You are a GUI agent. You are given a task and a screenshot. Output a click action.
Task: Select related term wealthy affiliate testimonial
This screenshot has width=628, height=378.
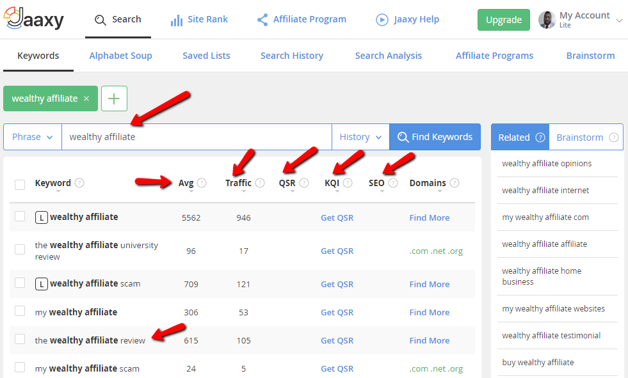[x=551, y=335]
